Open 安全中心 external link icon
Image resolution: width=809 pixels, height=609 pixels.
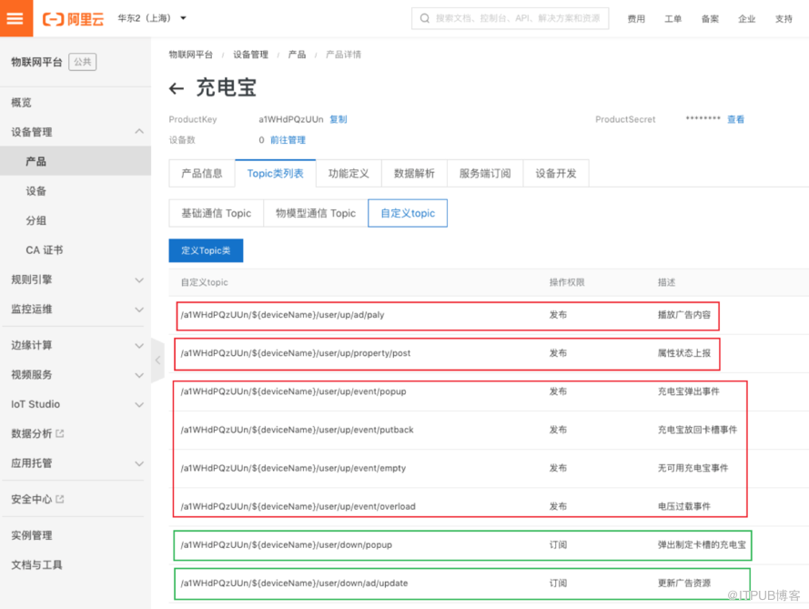[x=60, y=500]
